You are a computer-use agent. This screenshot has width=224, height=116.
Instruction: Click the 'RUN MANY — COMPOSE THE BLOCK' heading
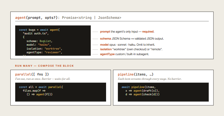[44, 66]
